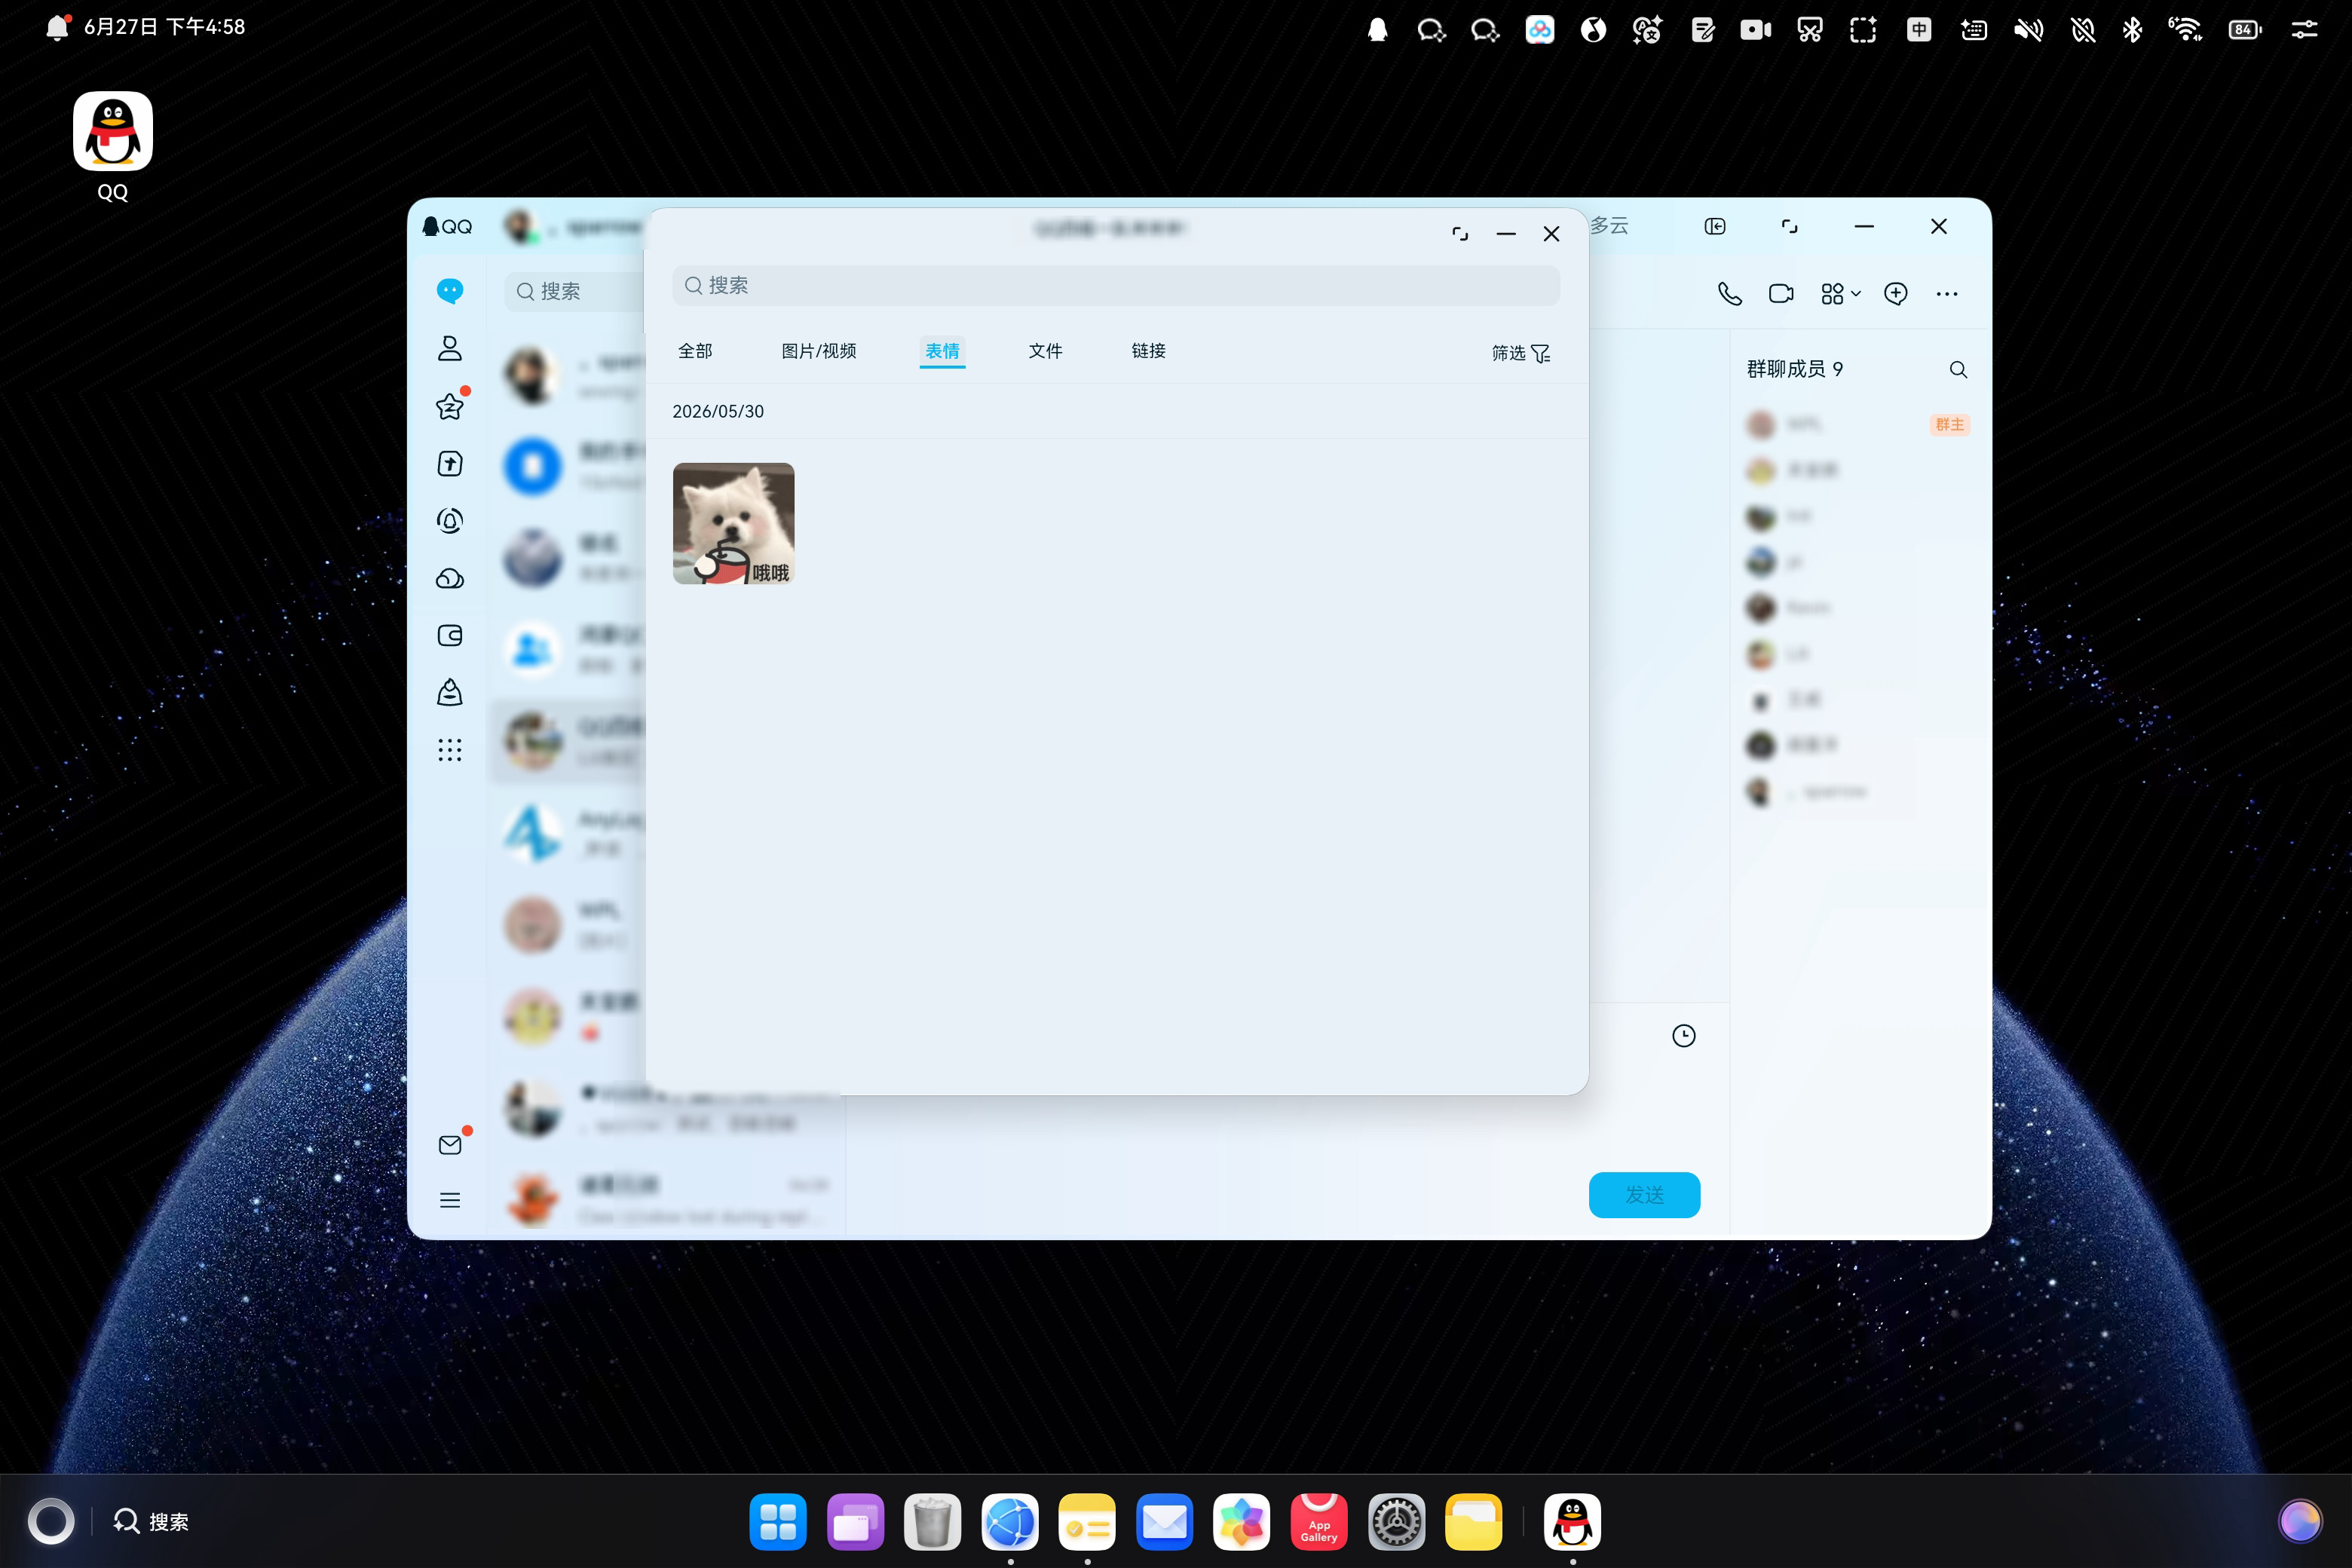Open the control center sliders icon
2352x1568 pixels.
click(x=2305, y=30)
